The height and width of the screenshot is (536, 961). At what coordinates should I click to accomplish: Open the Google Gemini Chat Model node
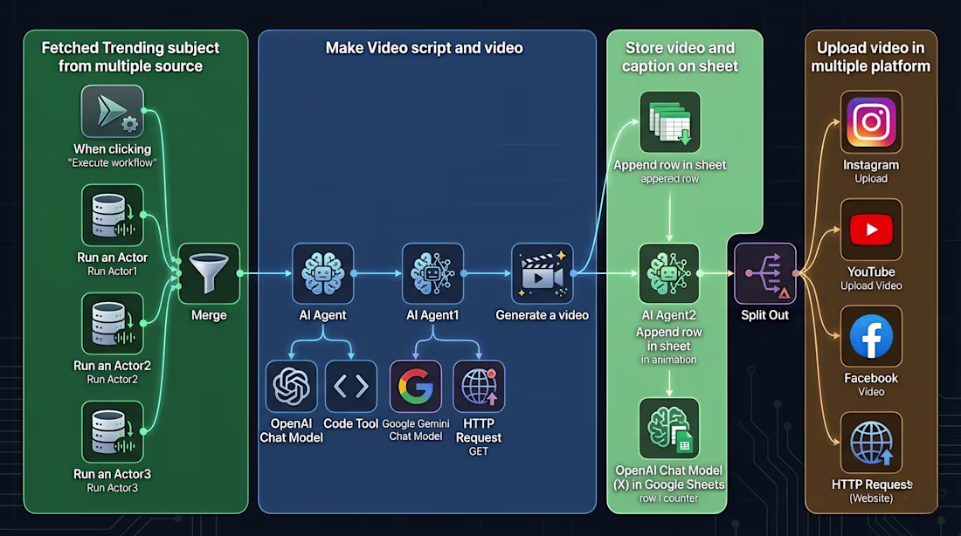pyautogui.click(x=416, y=387)
